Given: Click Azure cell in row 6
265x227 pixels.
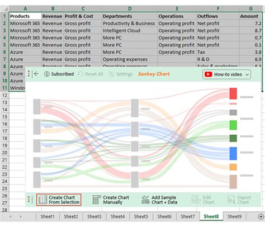Looking at the screenshot, I should [25, 52].
